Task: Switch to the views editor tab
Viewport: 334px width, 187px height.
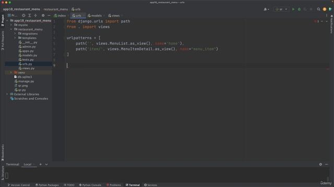Action: 114,16
